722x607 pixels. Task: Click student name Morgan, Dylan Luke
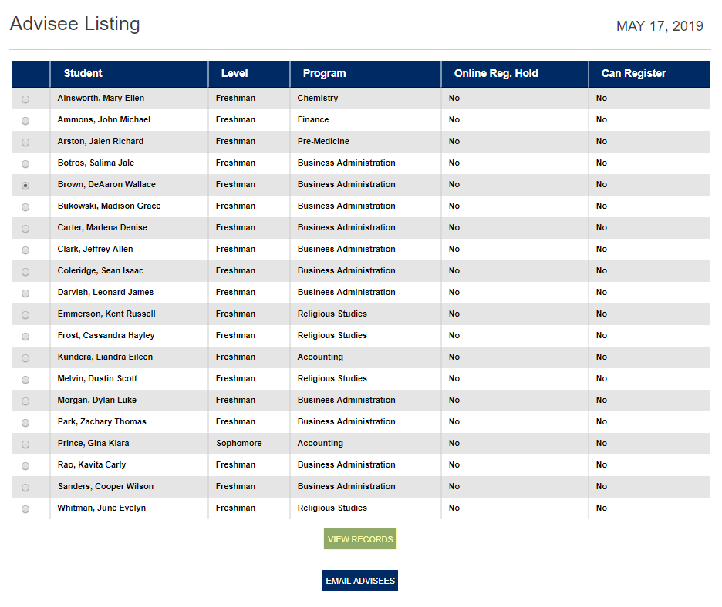click(96, 401)
